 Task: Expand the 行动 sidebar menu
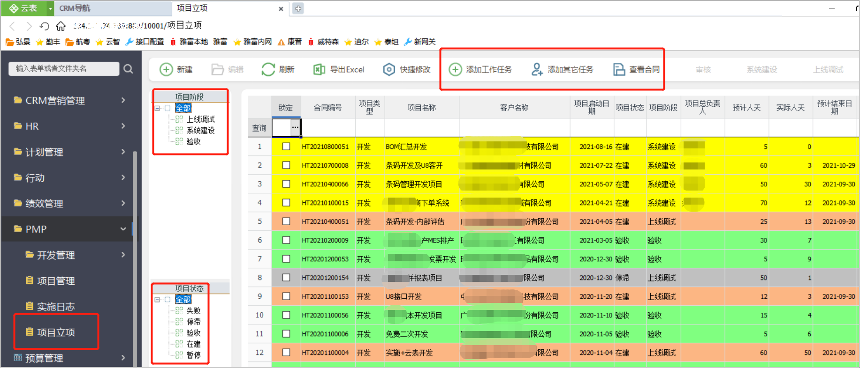pos(123,177)
